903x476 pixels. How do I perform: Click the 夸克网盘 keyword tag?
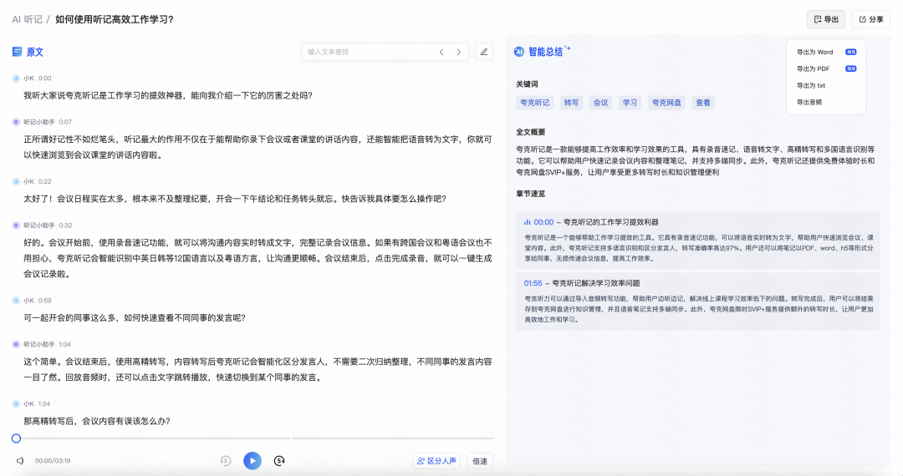(666, 103)
